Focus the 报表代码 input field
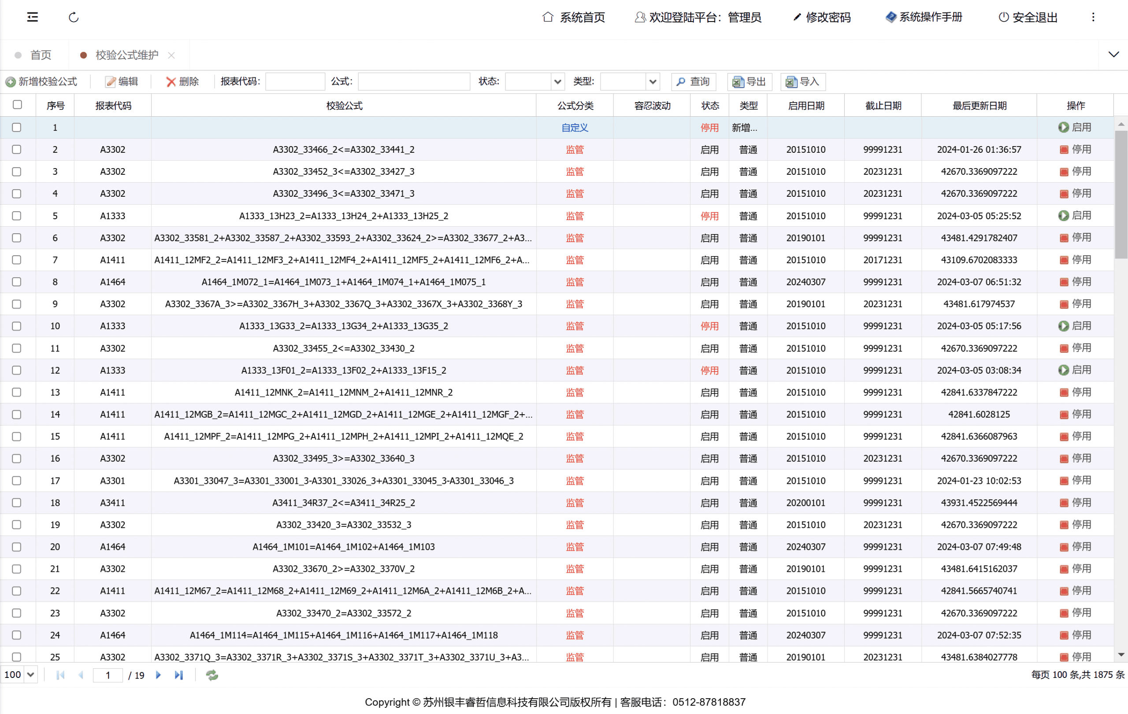The image size is (1128, 714). tap(295, 82)
